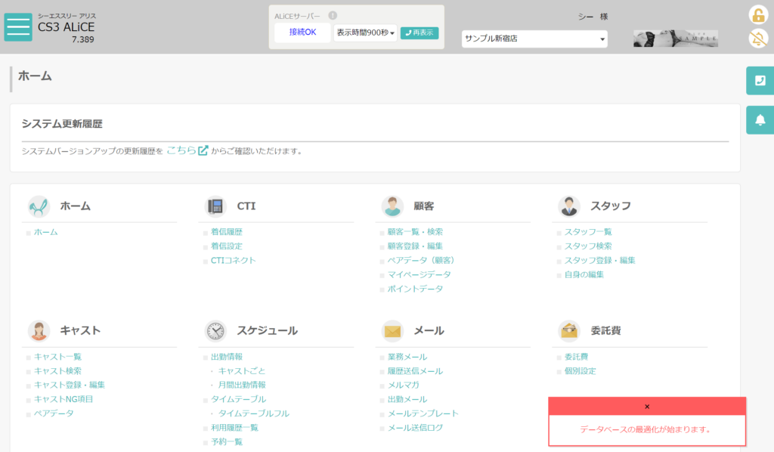Click the スケジュール clock icon
Screen dimensions: 774x452
click(x=215, y=330)
